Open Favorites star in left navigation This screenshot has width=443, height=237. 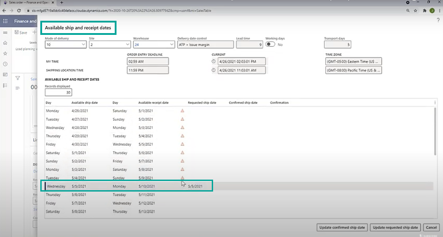[x=5, y=53]
